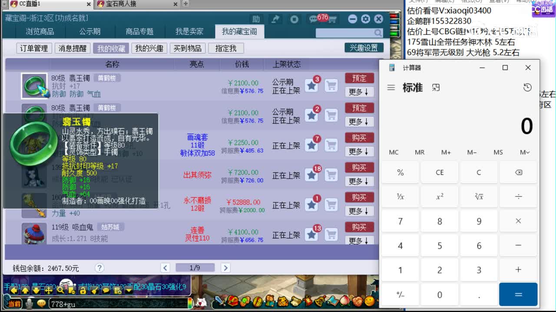Click the share arrow icon in the header
Screen dimensions: 556x312
[x=275, y=19]
